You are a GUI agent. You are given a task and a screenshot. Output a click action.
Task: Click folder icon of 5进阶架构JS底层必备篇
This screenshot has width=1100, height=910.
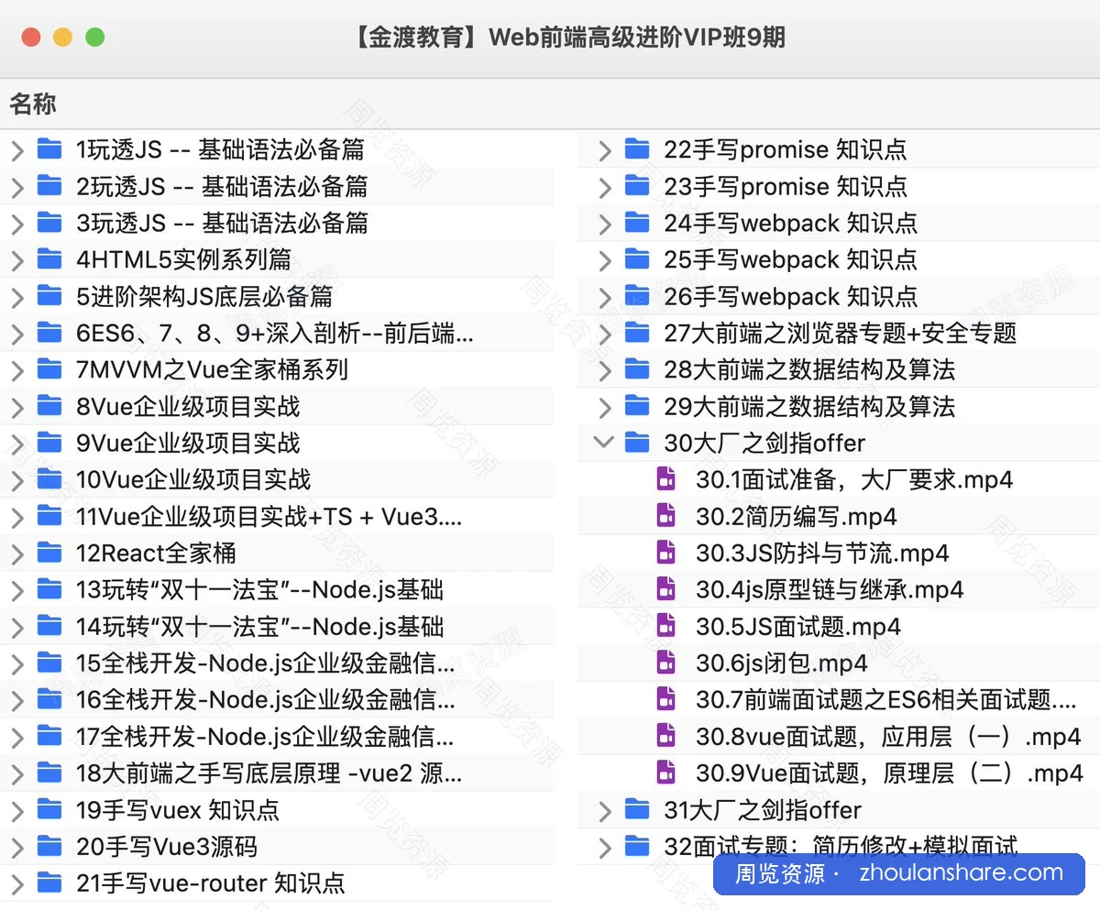coord(49,296)
